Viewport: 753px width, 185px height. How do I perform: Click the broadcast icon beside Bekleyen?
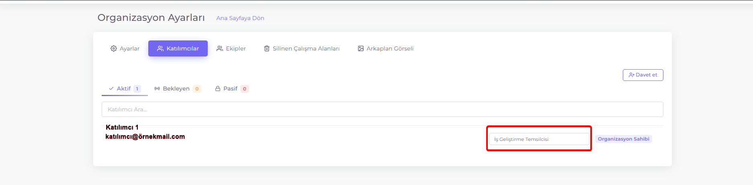coord(157,88)
